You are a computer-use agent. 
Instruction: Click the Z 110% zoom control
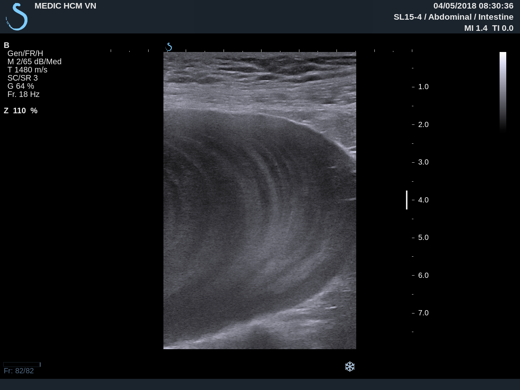(20, 110)
